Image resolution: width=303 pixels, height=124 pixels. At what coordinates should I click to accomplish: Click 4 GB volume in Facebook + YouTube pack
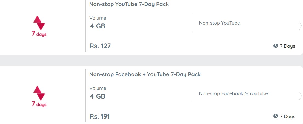(x=98, y=96)
